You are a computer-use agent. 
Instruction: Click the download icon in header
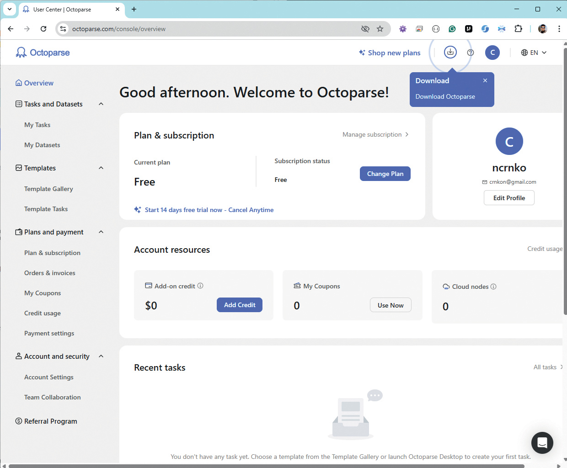(x=450, y=52)
